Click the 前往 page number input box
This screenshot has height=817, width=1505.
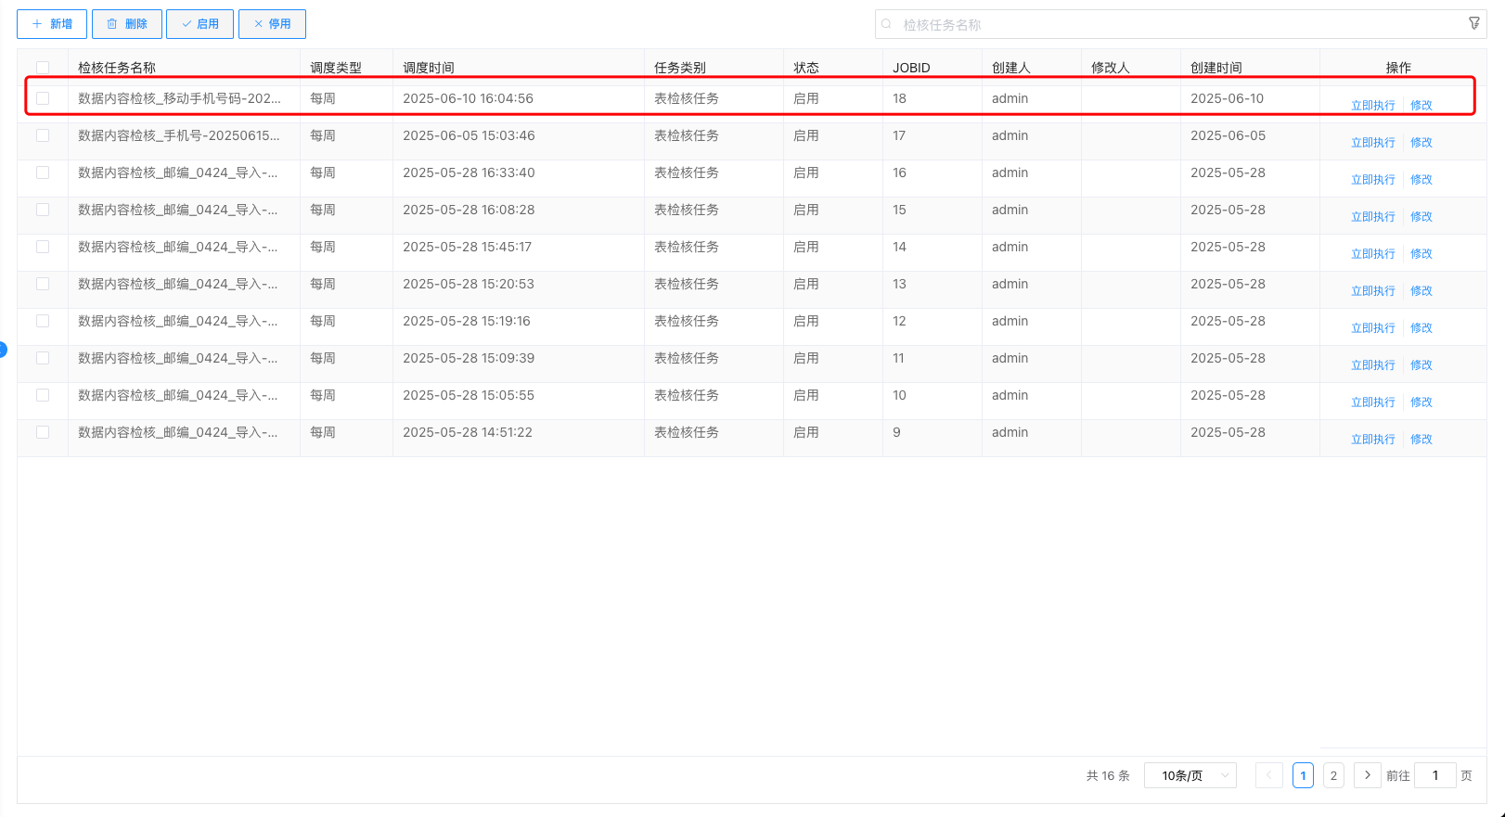click(1434, 775)
